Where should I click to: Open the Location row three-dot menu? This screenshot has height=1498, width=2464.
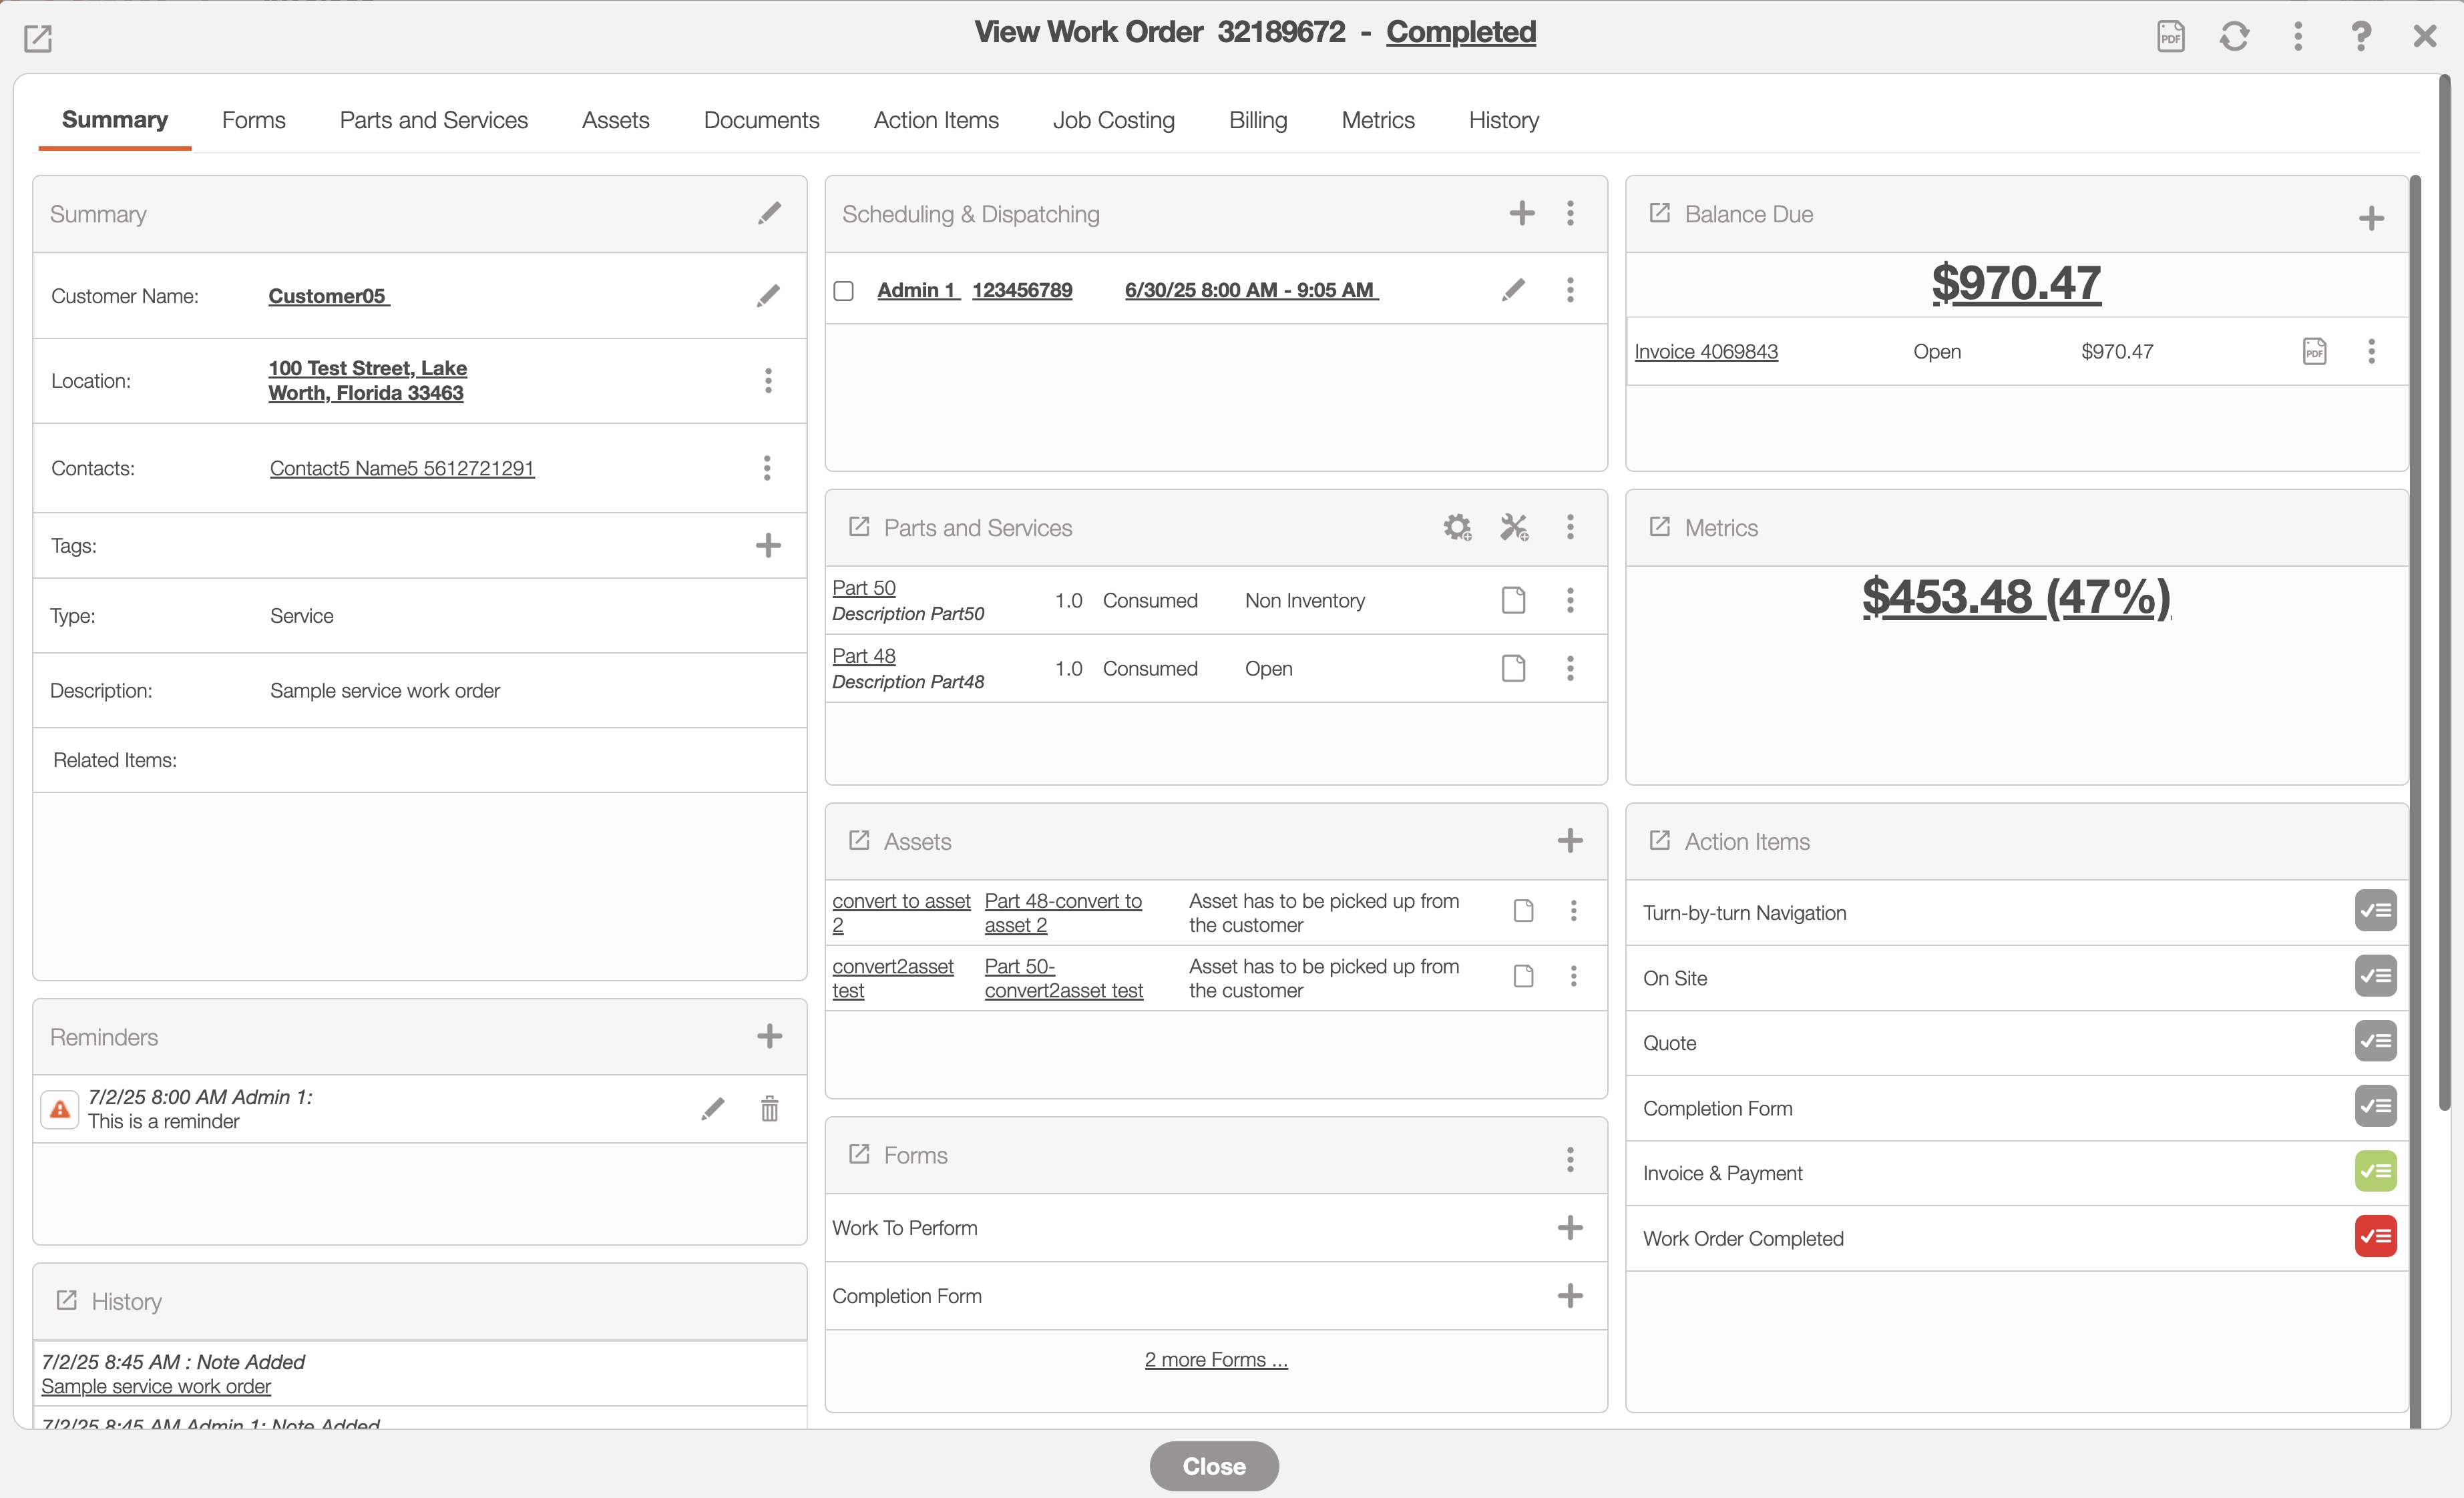point(768,380)
